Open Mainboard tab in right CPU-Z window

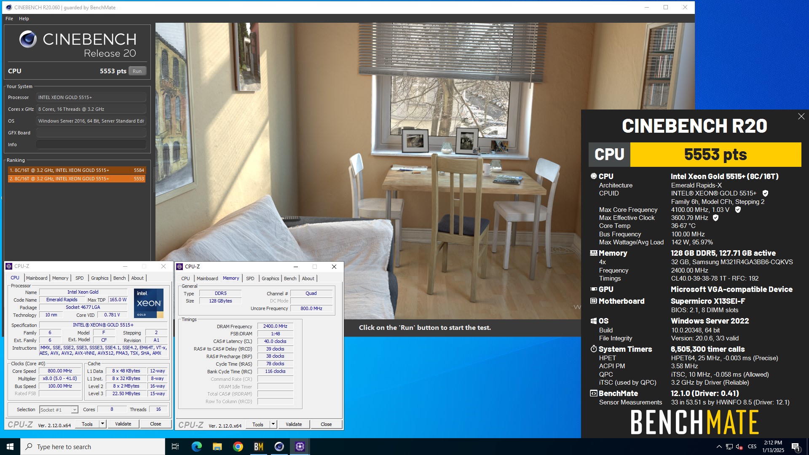[207, 278]
